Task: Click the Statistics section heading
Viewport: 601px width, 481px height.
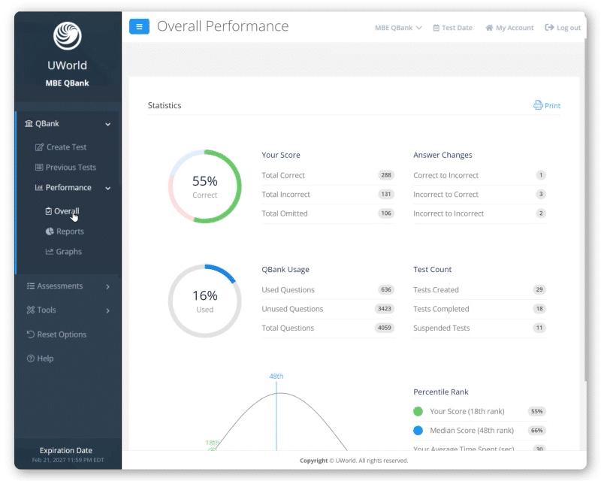Action: pyautogui.click(x=165, y=105)
